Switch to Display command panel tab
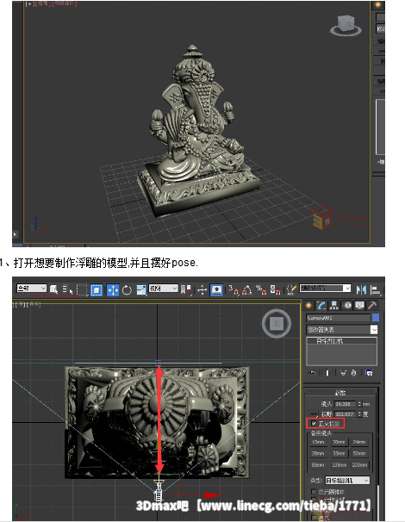Screen dimensions: 405x522 pos(359,305)
